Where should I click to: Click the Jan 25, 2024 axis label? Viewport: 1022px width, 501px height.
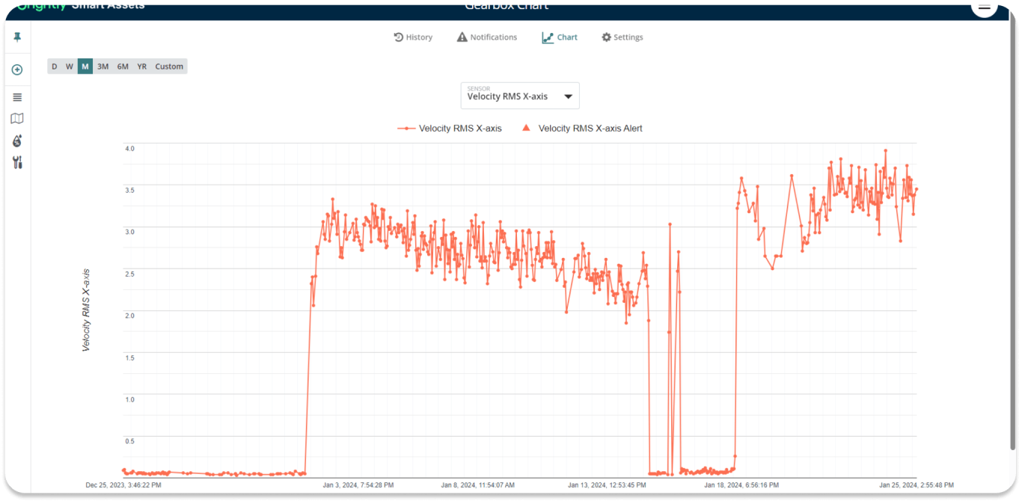pos(916,485)
